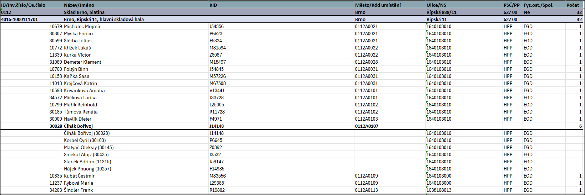Click the KID cell "Z0392"
The width and height of the screenshot is (585, 195).
[216, 147]
